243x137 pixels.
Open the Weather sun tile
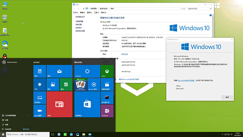40,84
